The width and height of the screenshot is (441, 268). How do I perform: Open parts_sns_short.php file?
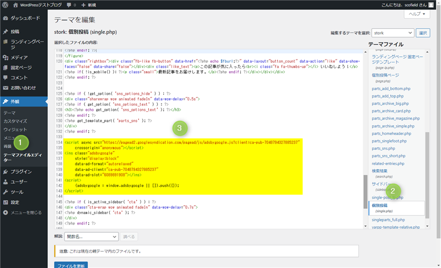pyautogui.click(x=389, y=156)
